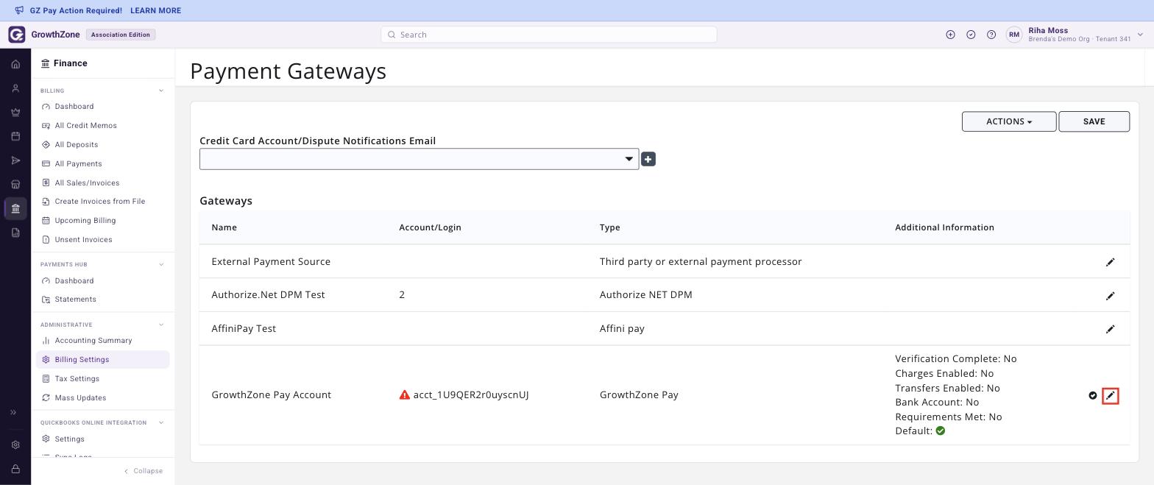
Task: Open All Credit Memos
Action: (86, 126)
